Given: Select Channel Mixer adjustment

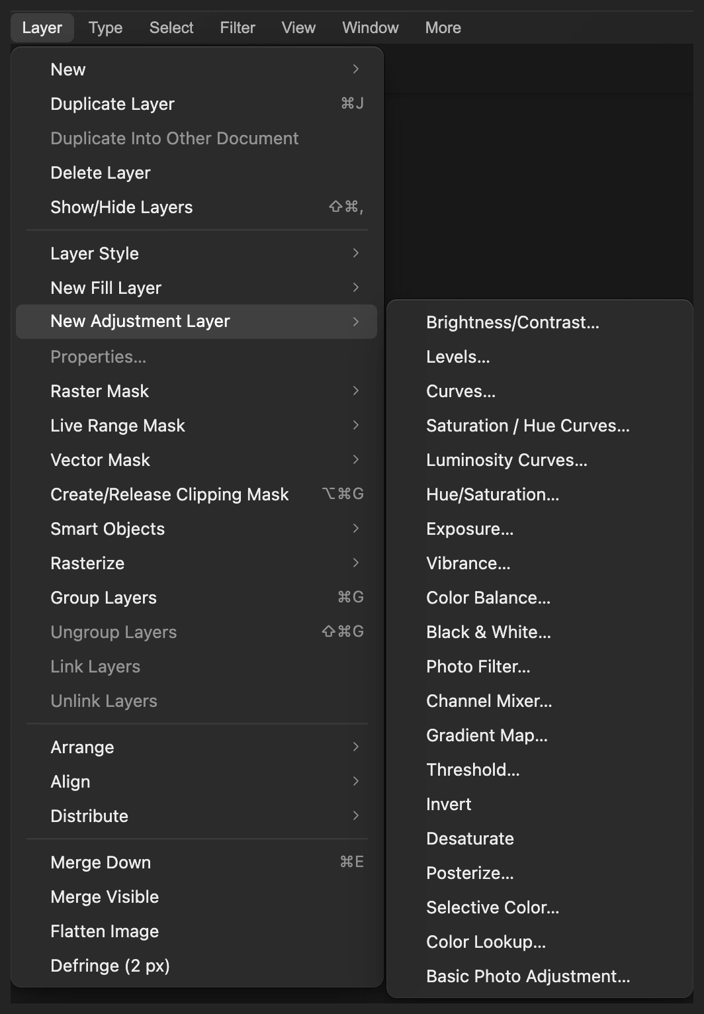Looking at the screenshot, I should pos(539,701).
